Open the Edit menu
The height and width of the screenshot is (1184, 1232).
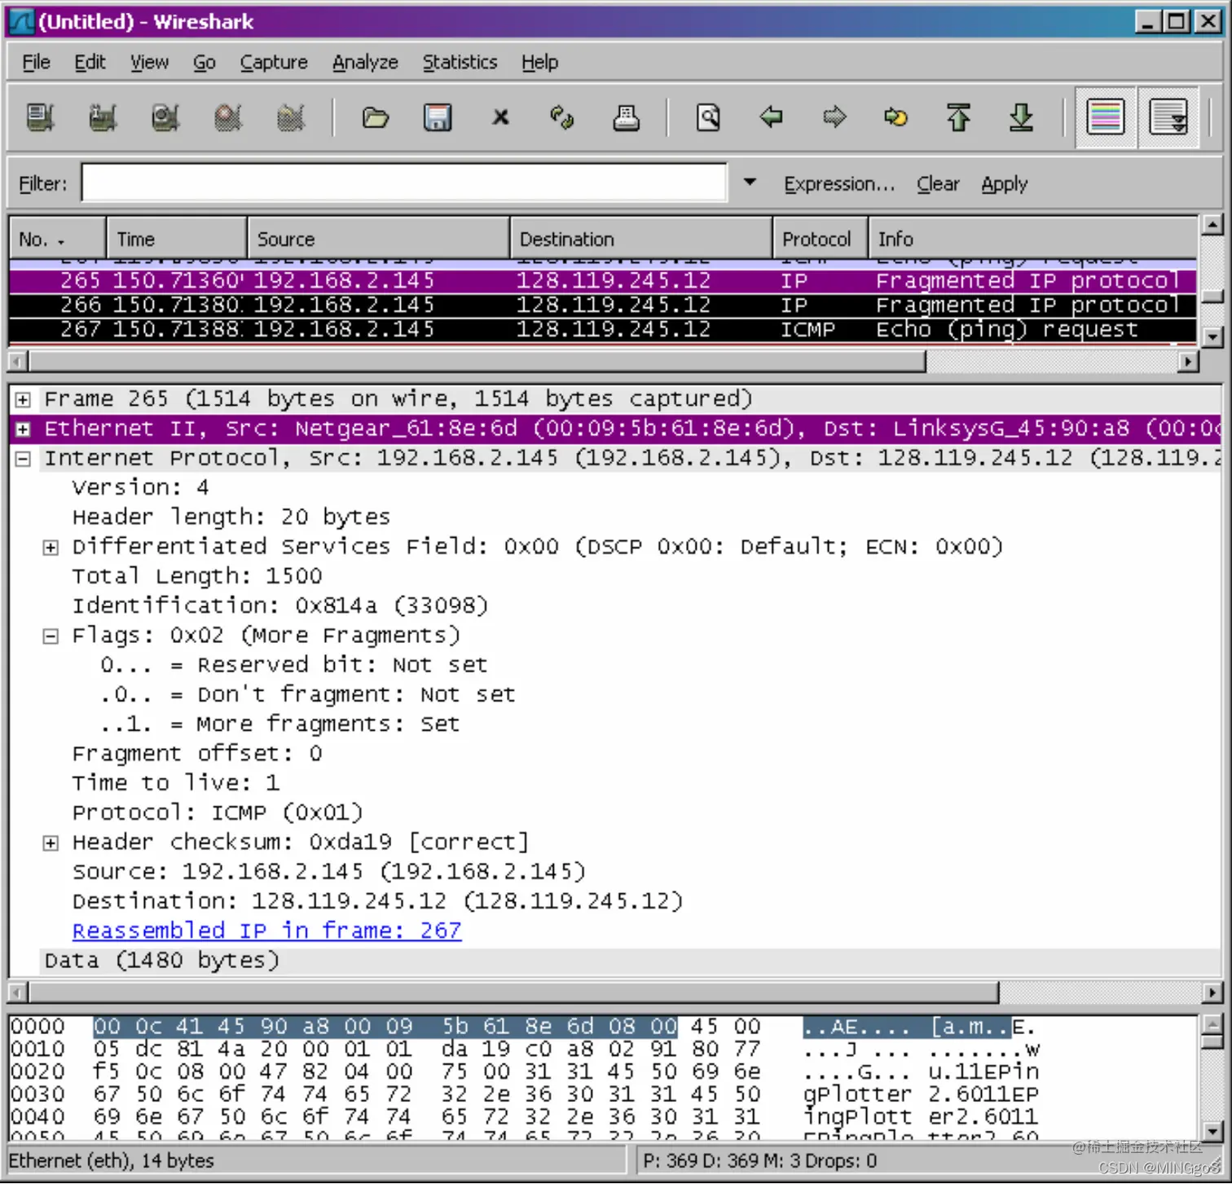(x=90, y=63)
